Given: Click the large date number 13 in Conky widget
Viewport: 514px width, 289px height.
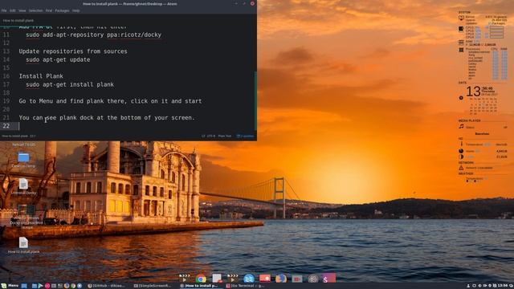Looking at the screenshot, I should point(473,92).
